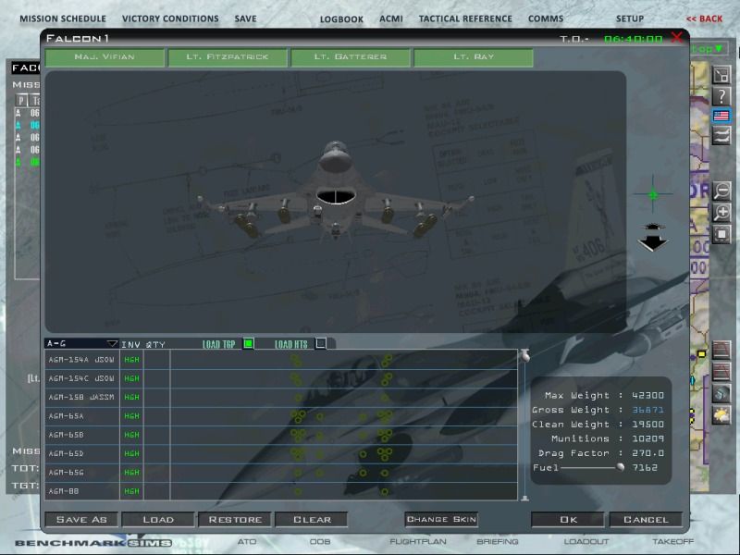Open the Tactical Reference menu

[x=464, y=18]
